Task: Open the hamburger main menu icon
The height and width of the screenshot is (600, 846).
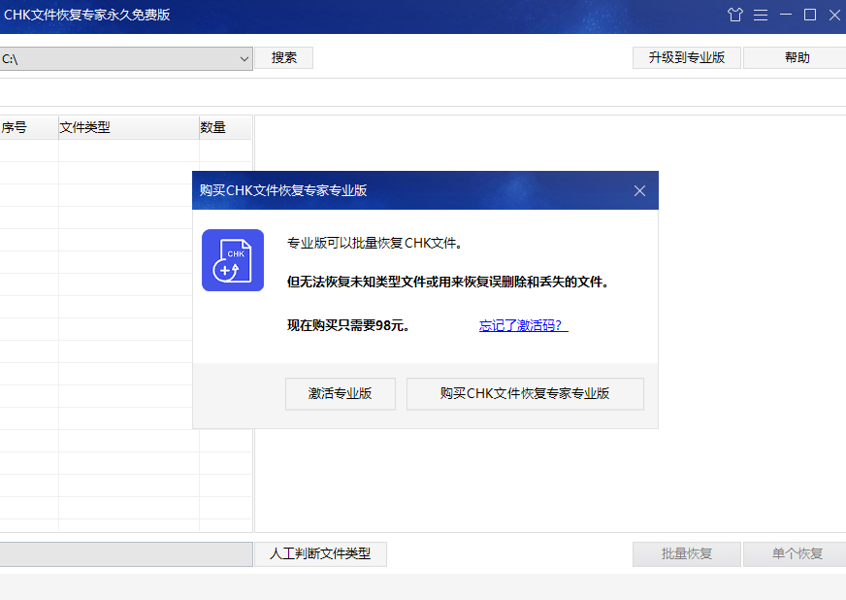Action: (x=761, y=15)
